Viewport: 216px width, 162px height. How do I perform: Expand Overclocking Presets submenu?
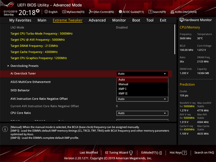(24, 66)
